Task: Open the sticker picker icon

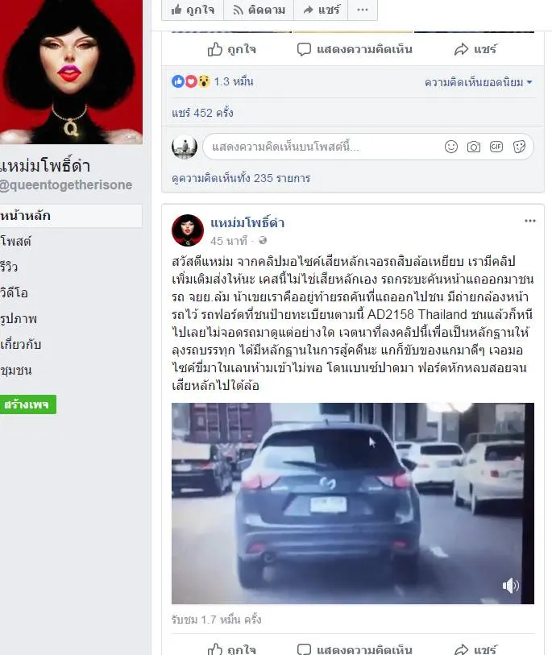Action: 519,147
